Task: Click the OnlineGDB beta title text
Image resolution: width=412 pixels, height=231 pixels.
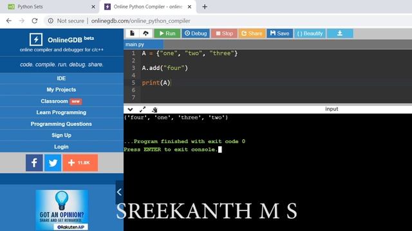Action: click(x=71, y=40)
